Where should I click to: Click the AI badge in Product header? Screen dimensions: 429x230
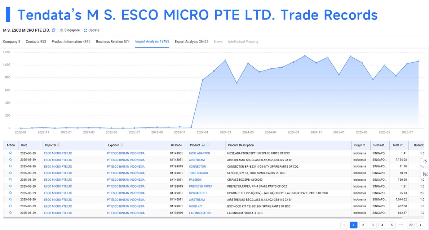pyautogui.click(x=203, y=145)
